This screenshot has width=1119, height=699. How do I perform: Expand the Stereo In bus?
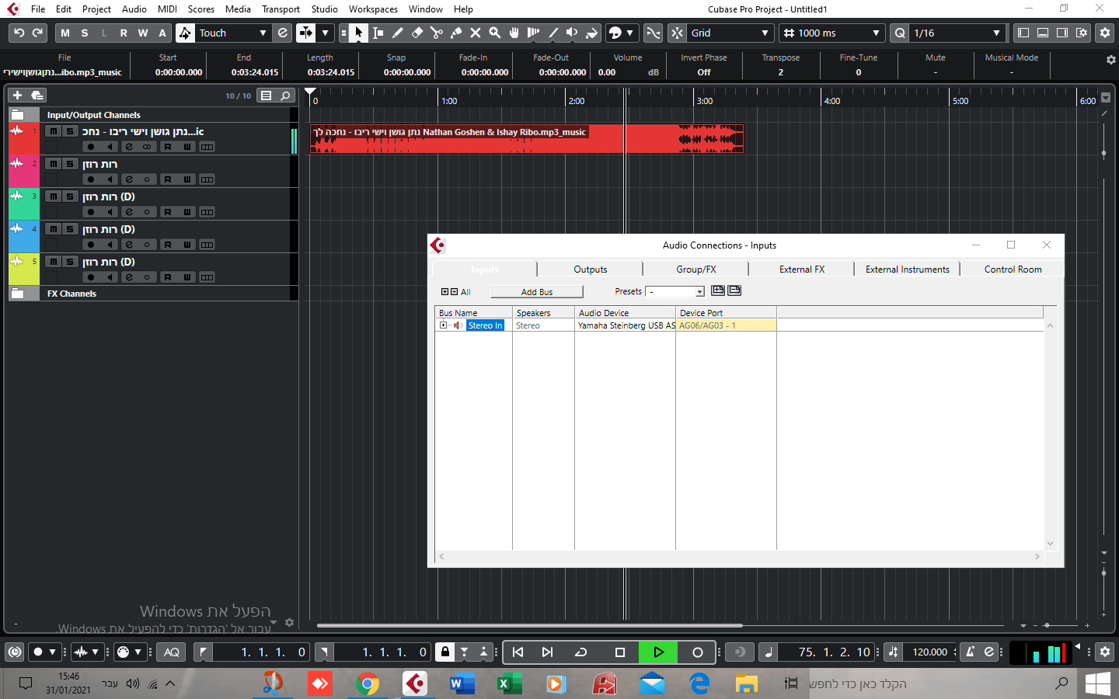pos(443,325)
